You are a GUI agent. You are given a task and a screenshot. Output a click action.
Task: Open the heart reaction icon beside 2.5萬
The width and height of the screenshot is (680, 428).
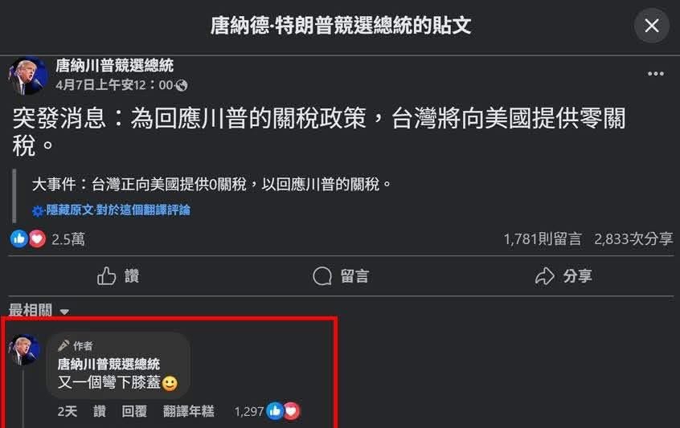(x=37, y=238)
